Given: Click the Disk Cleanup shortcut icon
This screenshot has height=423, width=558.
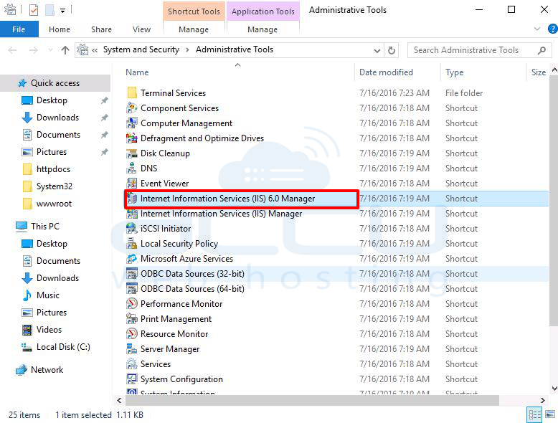Looking at the screenshot, I should click(x=132, y=153).
